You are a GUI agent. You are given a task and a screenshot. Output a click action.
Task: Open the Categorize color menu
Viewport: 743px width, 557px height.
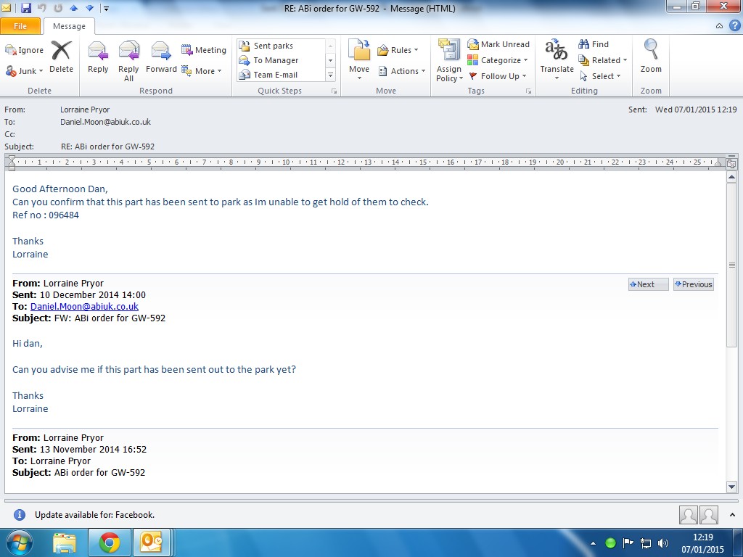pos(498,60)
